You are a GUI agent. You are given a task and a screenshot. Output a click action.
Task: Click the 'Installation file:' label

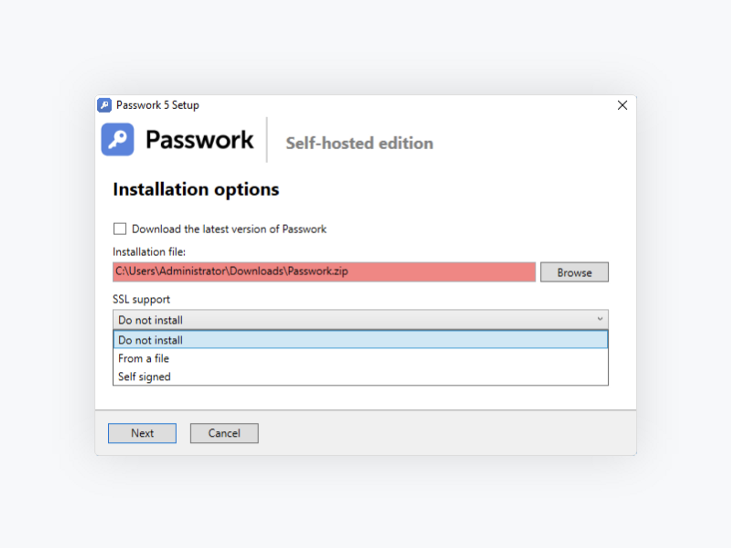[149, 252]
